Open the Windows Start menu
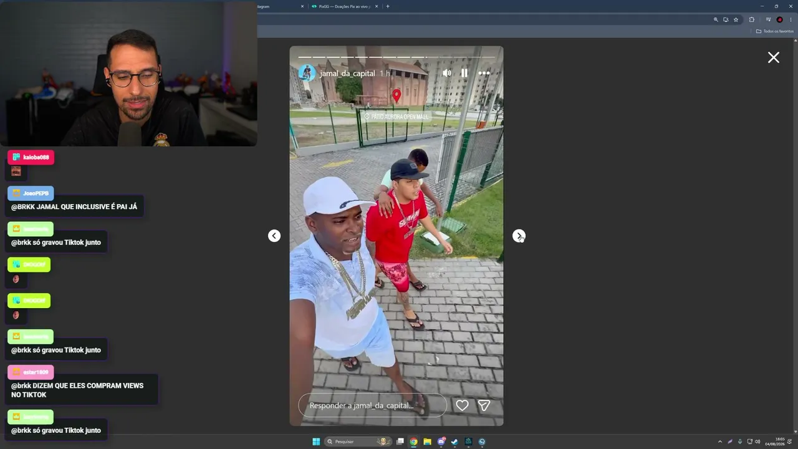 pos(316,442)
